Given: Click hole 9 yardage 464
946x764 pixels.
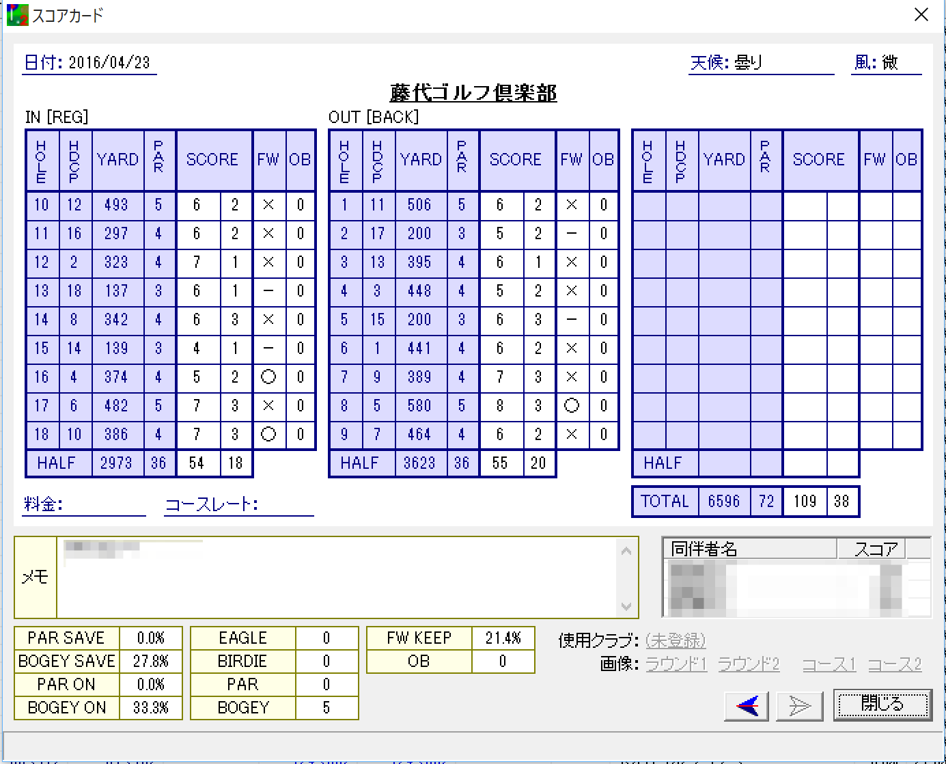Looking at the screenshot, I should 419,435.
